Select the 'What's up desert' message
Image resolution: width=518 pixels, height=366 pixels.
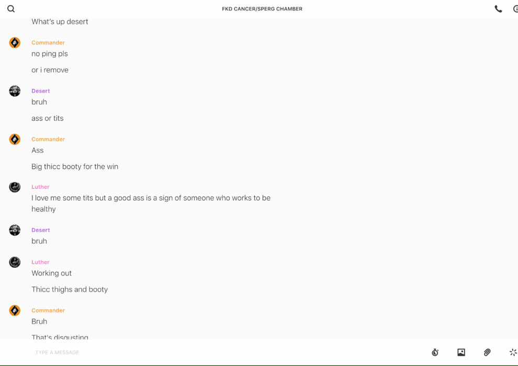tap(60, 22)
